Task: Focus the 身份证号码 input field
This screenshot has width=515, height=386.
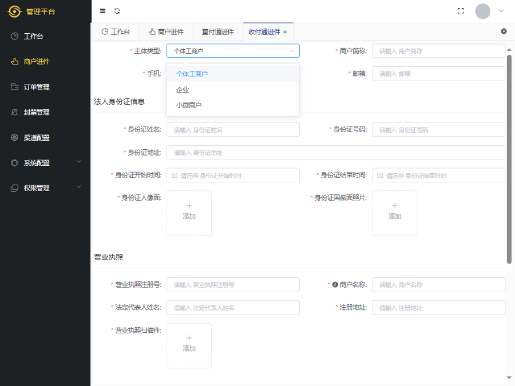Action: coord(438,130)
